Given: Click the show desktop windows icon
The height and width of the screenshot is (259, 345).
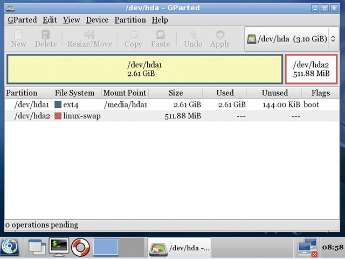Looking at the screenshot, I should click(37, 248).
